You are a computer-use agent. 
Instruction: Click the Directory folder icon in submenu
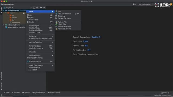(56, 16)
